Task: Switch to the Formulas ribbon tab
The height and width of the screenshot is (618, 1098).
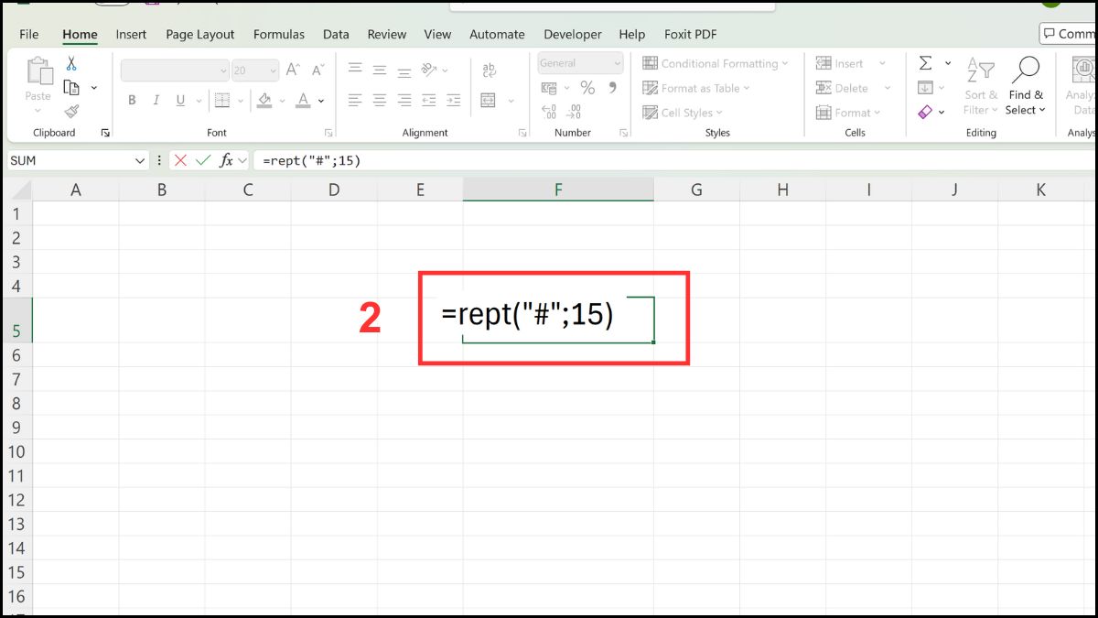Action: (279, 34)
